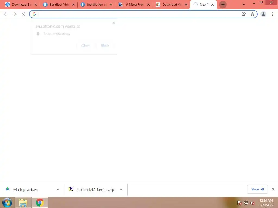Allow notifications from en.softonic.com

click(85, 45)
